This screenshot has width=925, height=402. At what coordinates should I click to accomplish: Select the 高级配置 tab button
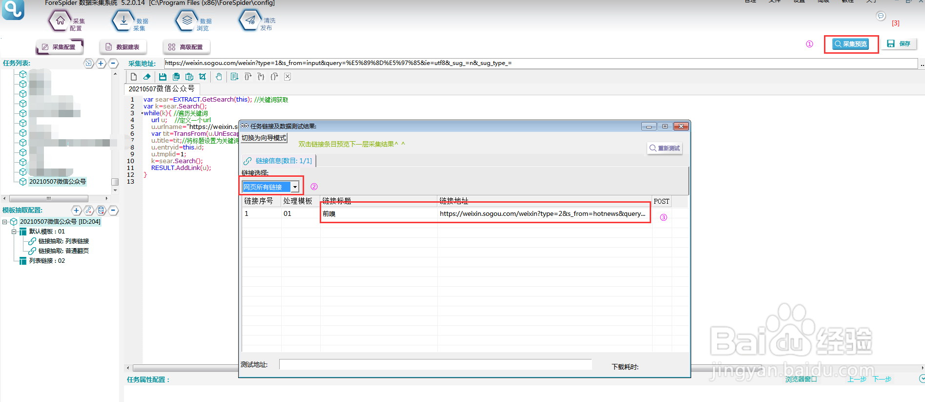pyautogui.click(x=186, y=47)
